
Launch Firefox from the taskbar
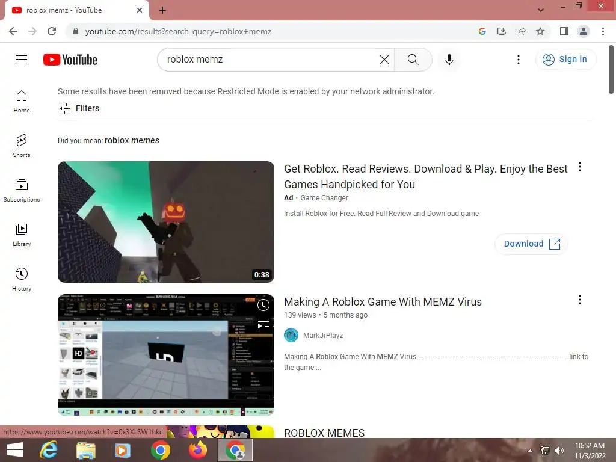pyautogui.click(x=198, y=450)
